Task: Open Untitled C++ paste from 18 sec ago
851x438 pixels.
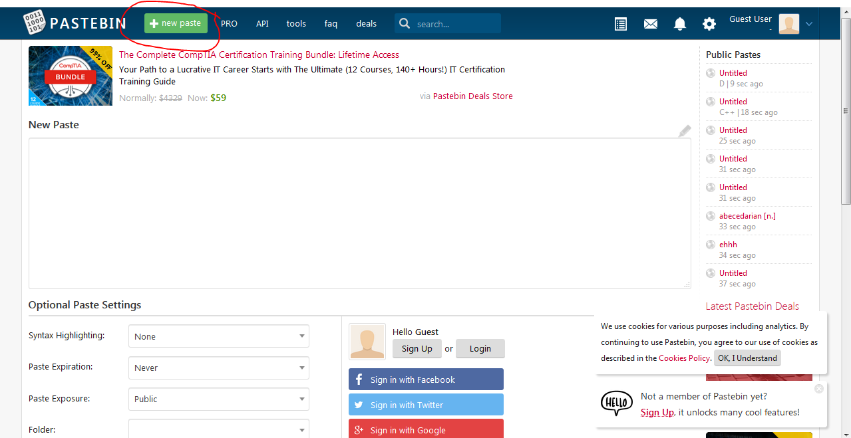Action: [733, 102]
